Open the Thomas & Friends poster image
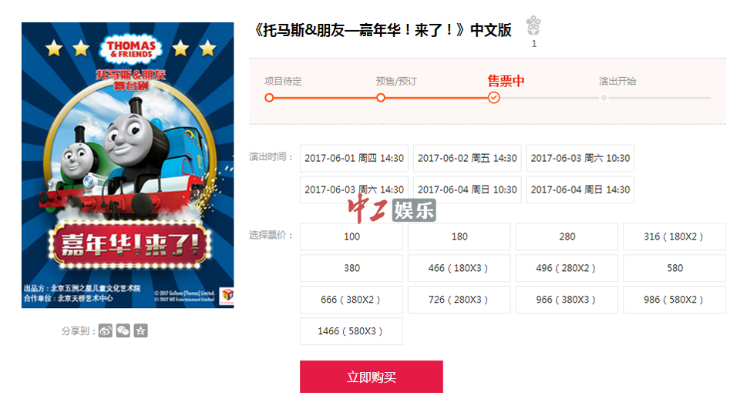740x409 pixels. coord(127,165)
